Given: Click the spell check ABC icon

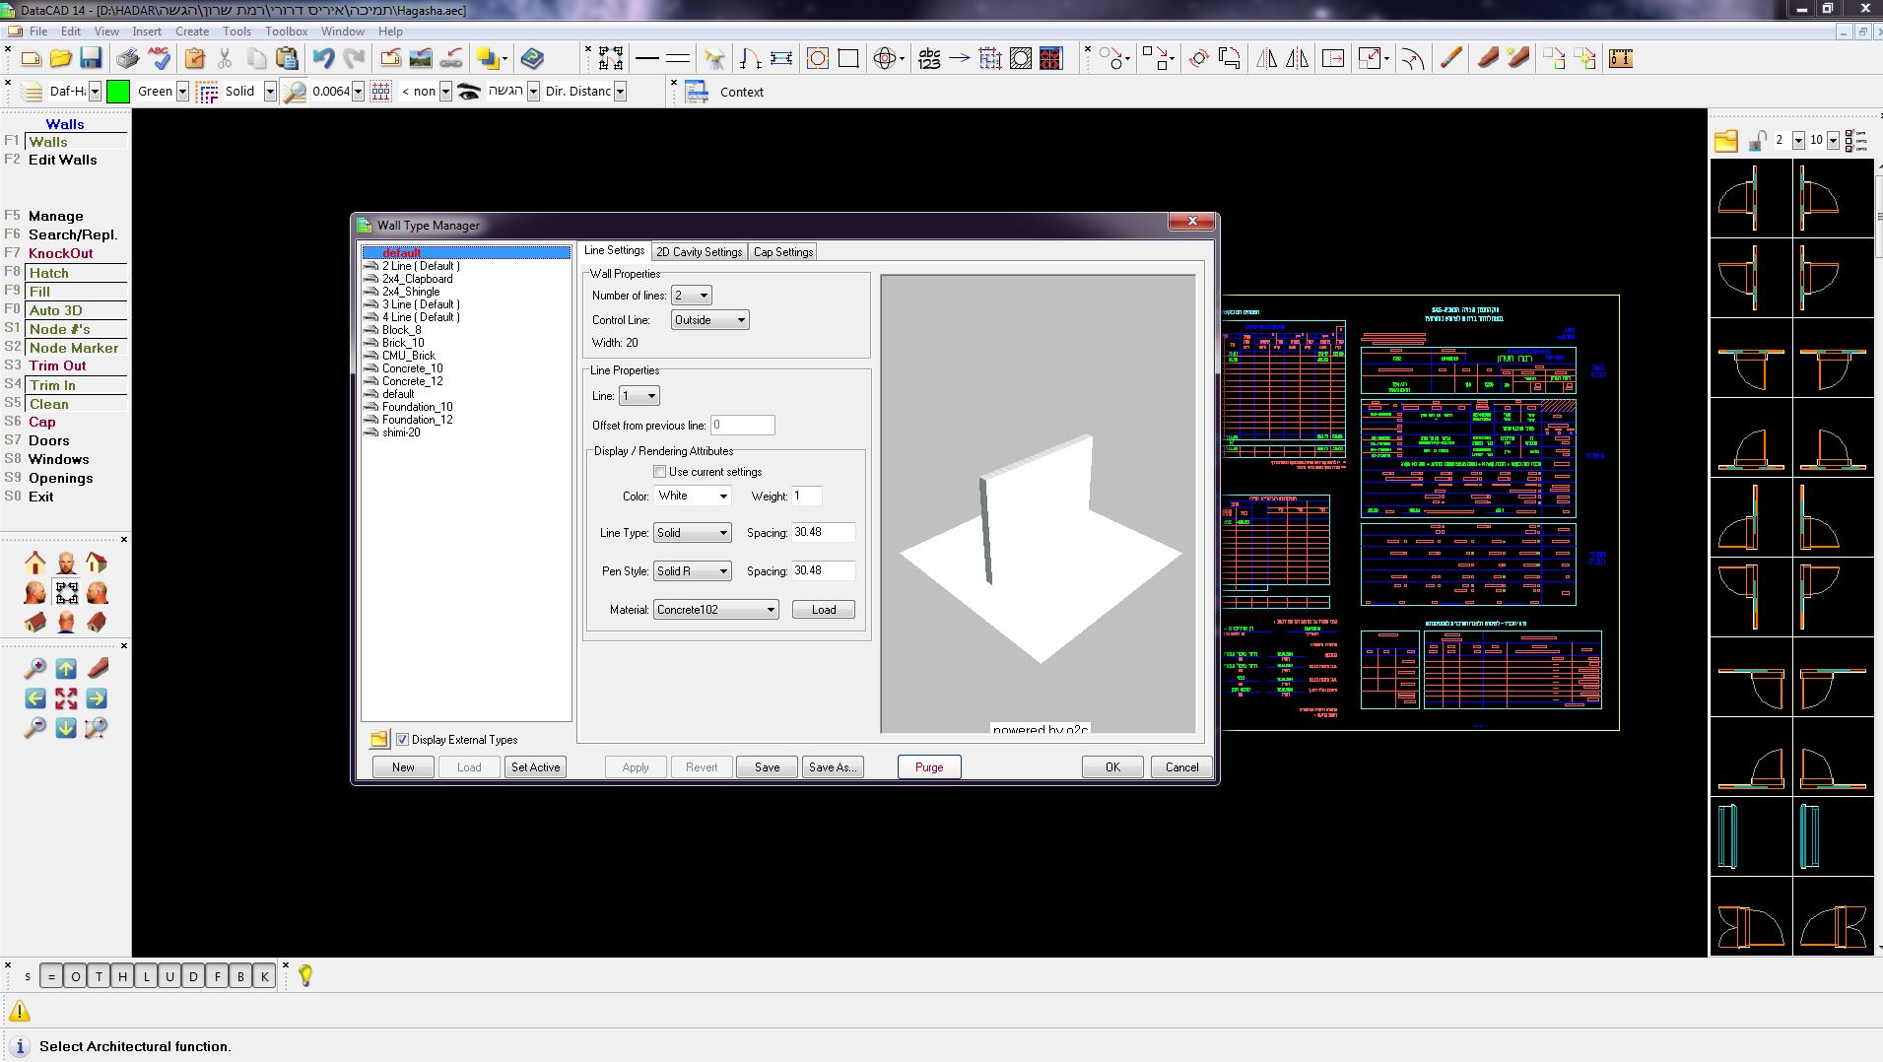Looking at the screenshot, I should (x=158, y=58).
